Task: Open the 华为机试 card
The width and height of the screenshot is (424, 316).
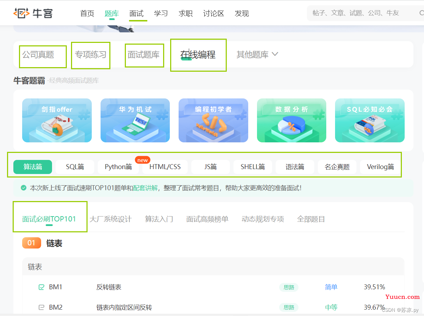Action: tap(135, 120)
